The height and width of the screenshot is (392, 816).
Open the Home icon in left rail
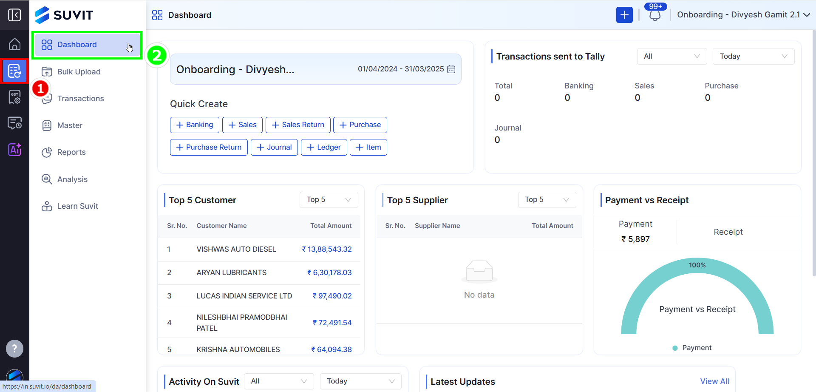pyautogui.click(x=14, y=44)
